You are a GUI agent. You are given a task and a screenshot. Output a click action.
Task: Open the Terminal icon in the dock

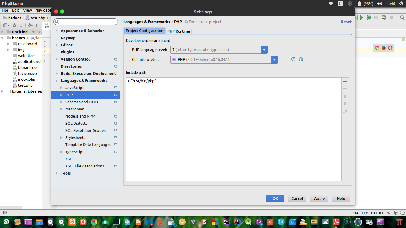coord(116,221)
